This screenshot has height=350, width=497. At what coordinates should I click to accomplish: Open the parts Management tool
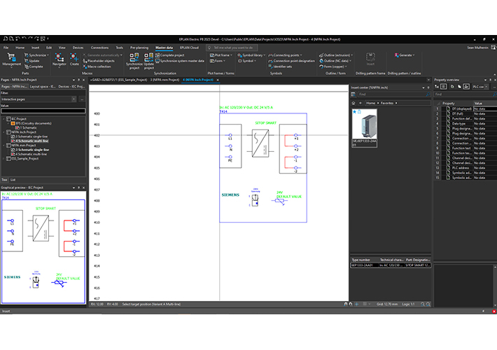(x=11, y=59)
